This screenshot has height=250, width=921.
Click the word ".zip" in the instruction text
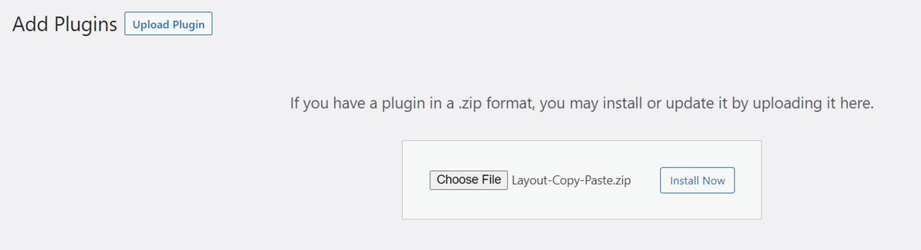[470, 103]
